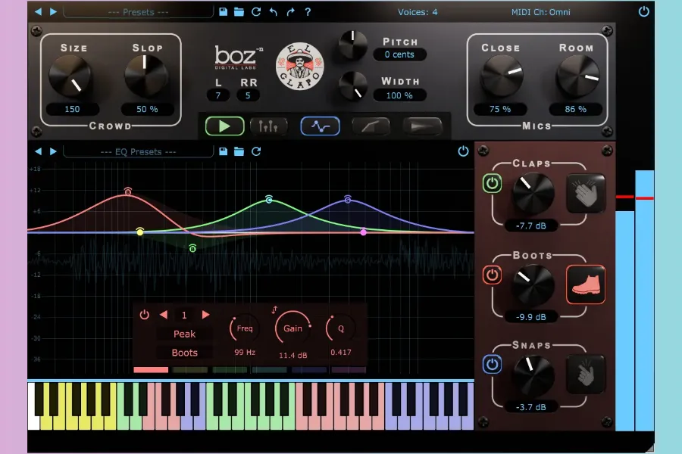Toggle the Boots power button
Image resolution: width=682 pixels, height=454 pixels.
(493, 275)
